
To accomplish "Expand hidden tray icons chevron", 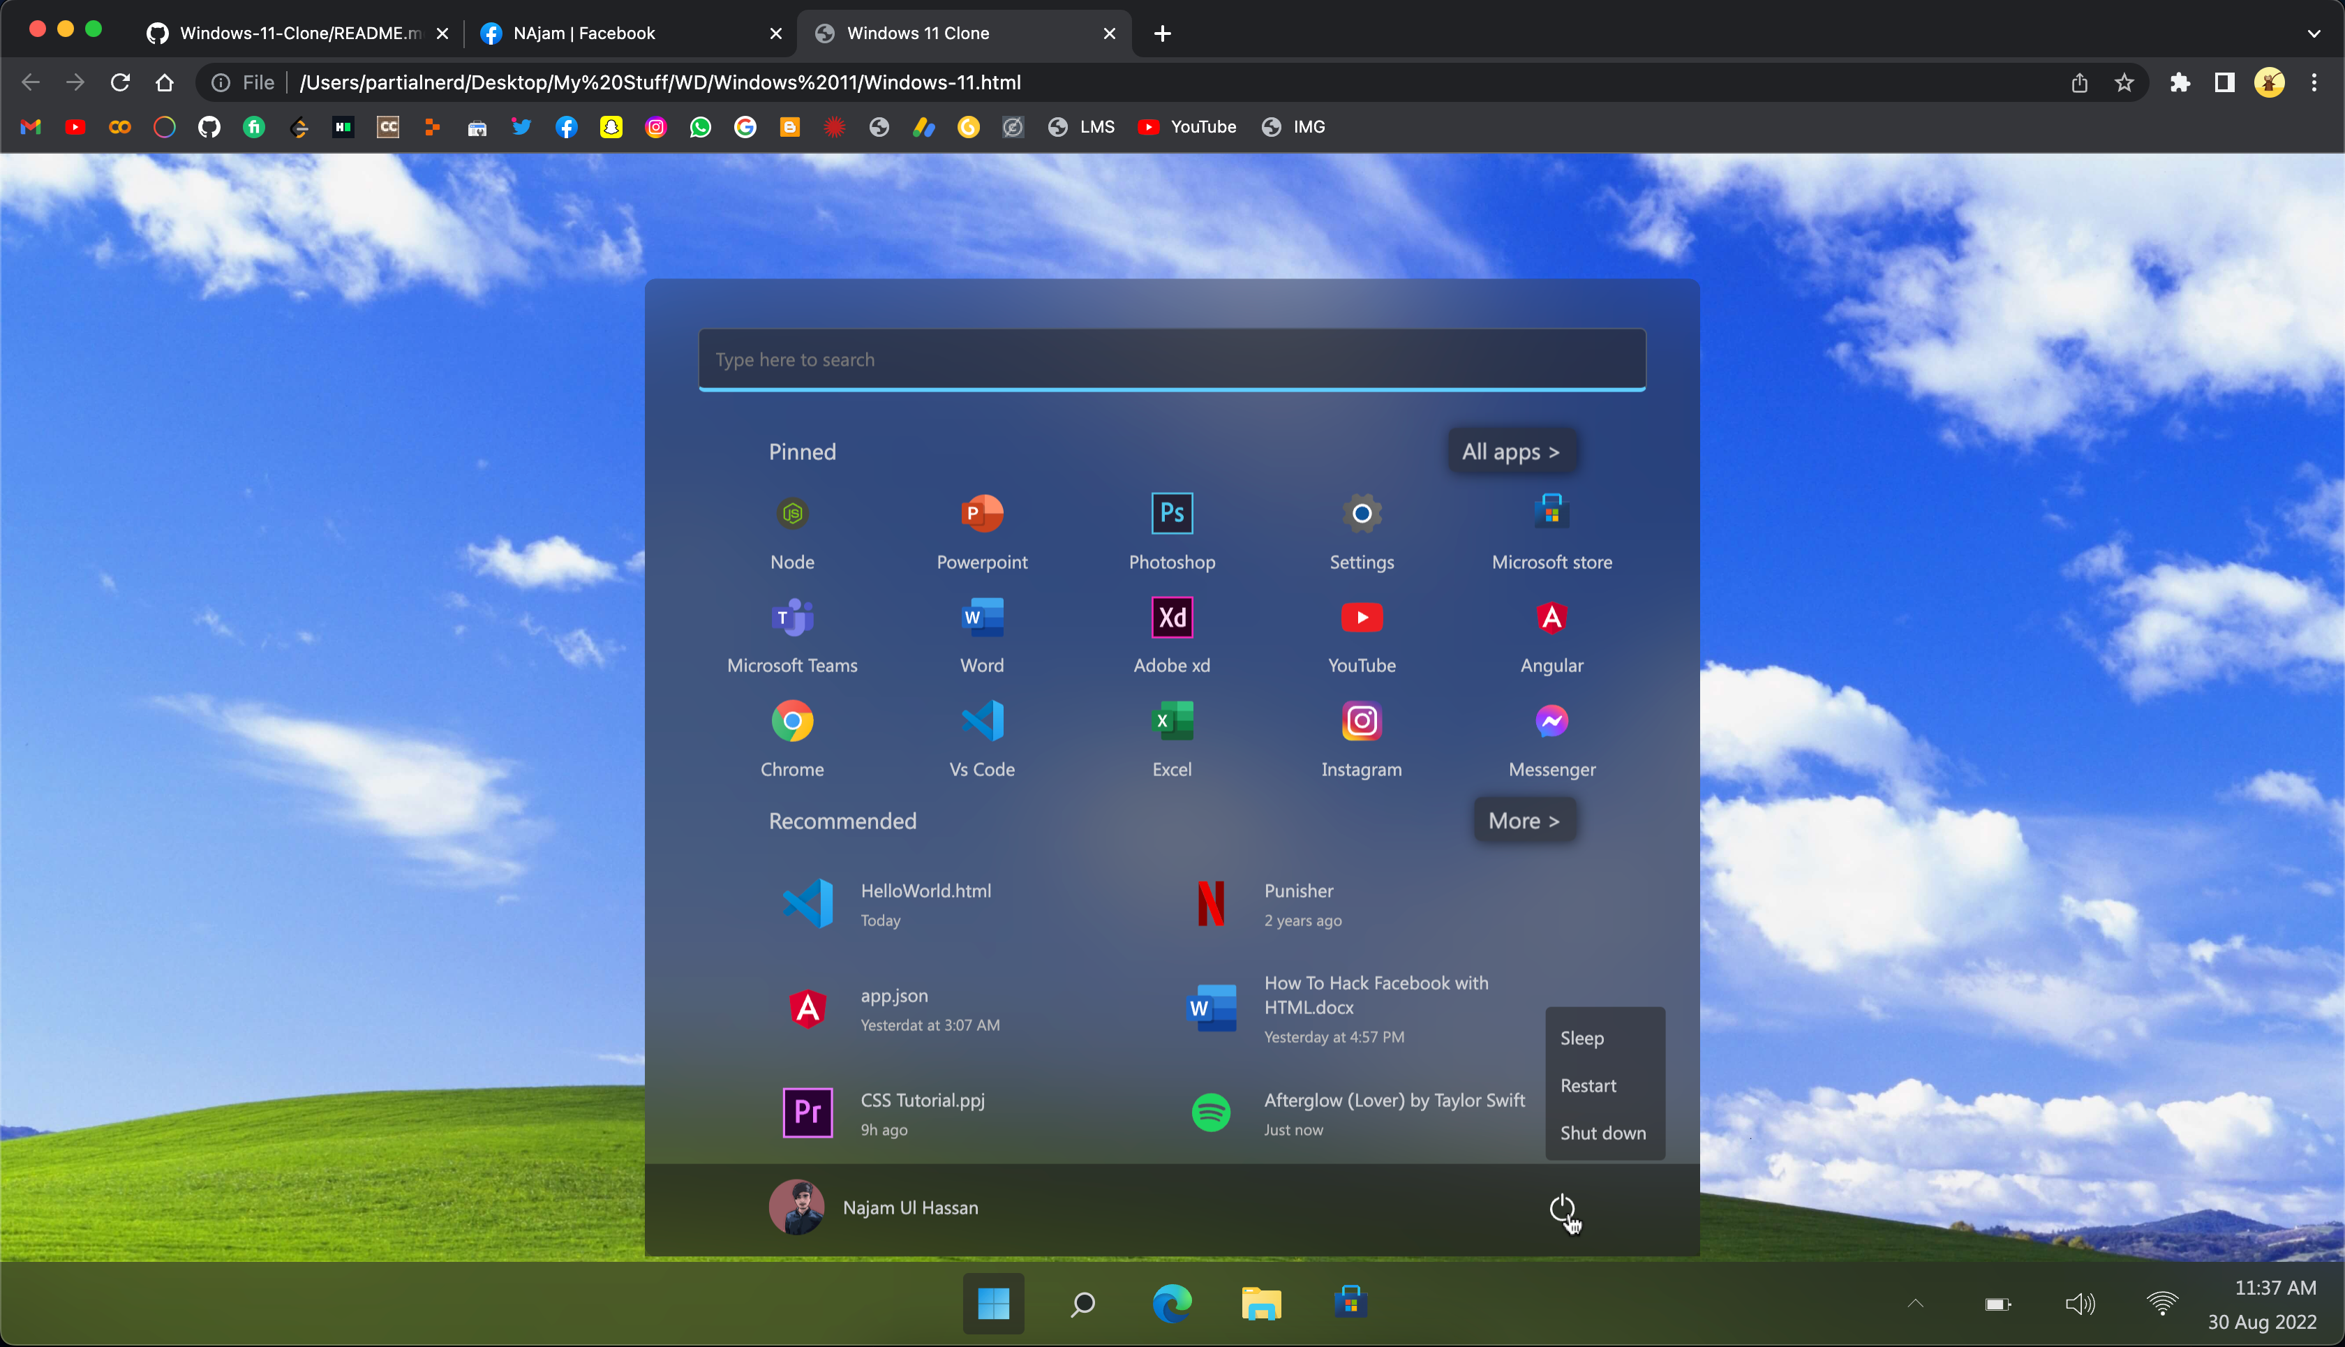I will tap(1916, 1304).
